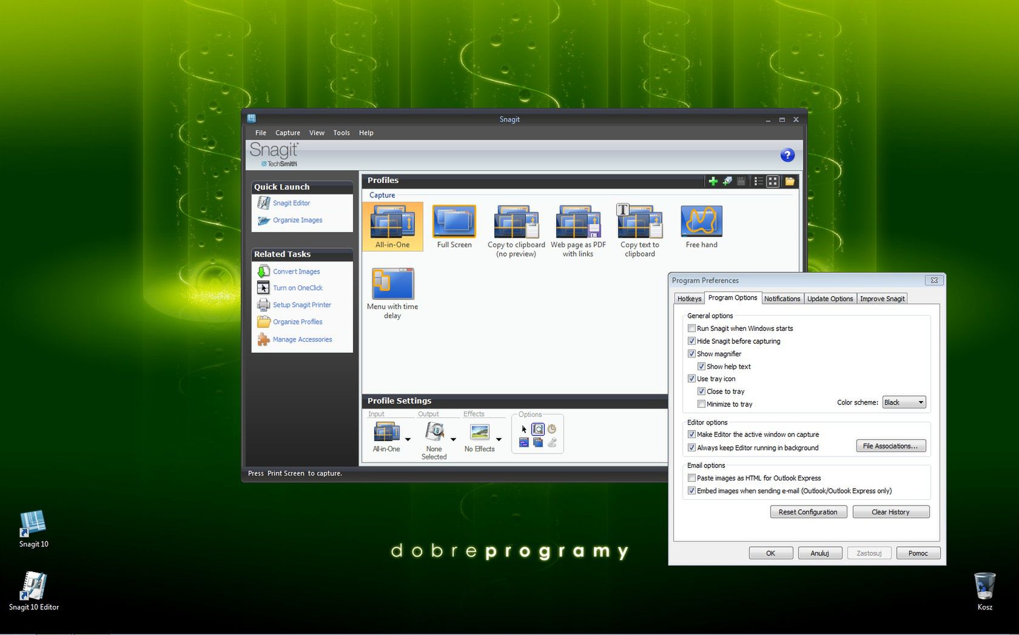
Task: Switch to the Notifications tab
Action: coord(782,299)
